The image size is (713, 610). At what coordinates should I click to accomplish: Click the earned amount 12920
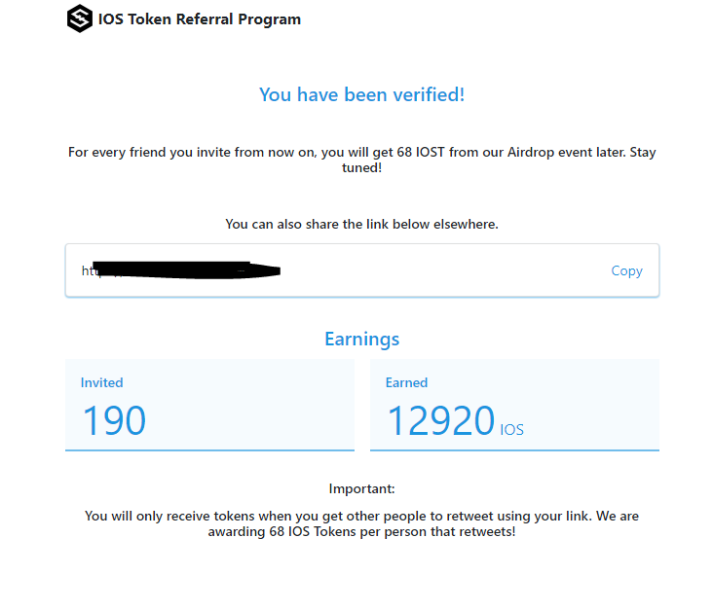pos(441,420)
